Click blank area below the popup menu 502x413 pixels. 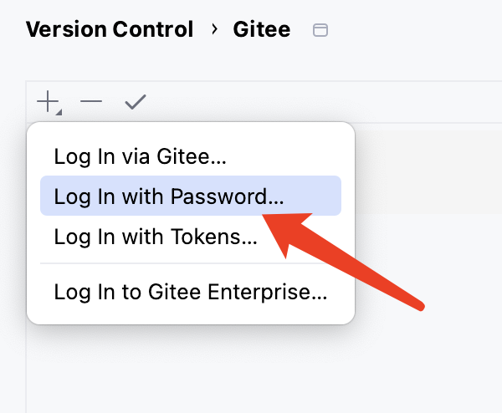191,368
